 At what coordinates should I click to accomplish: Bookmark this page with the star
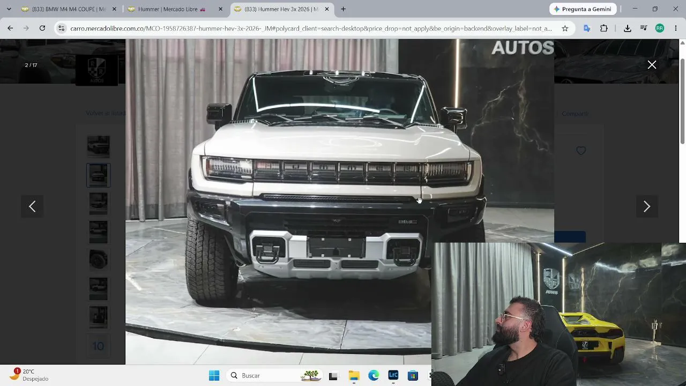[565, 28]
